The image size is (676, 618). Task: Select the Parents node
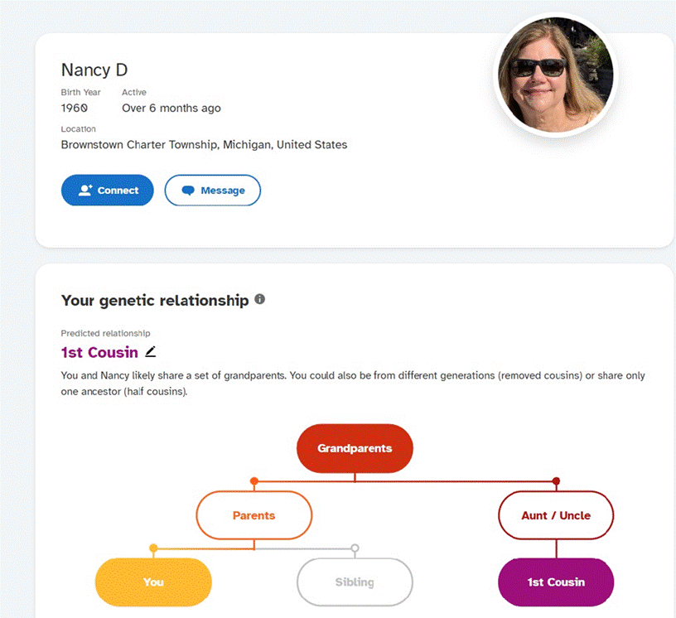click(x=254, y=515)
